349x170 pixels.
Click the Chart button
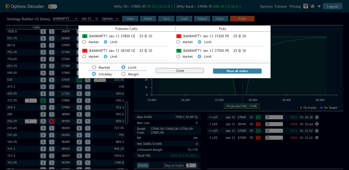pyautogui.click(x=220, y=19)
